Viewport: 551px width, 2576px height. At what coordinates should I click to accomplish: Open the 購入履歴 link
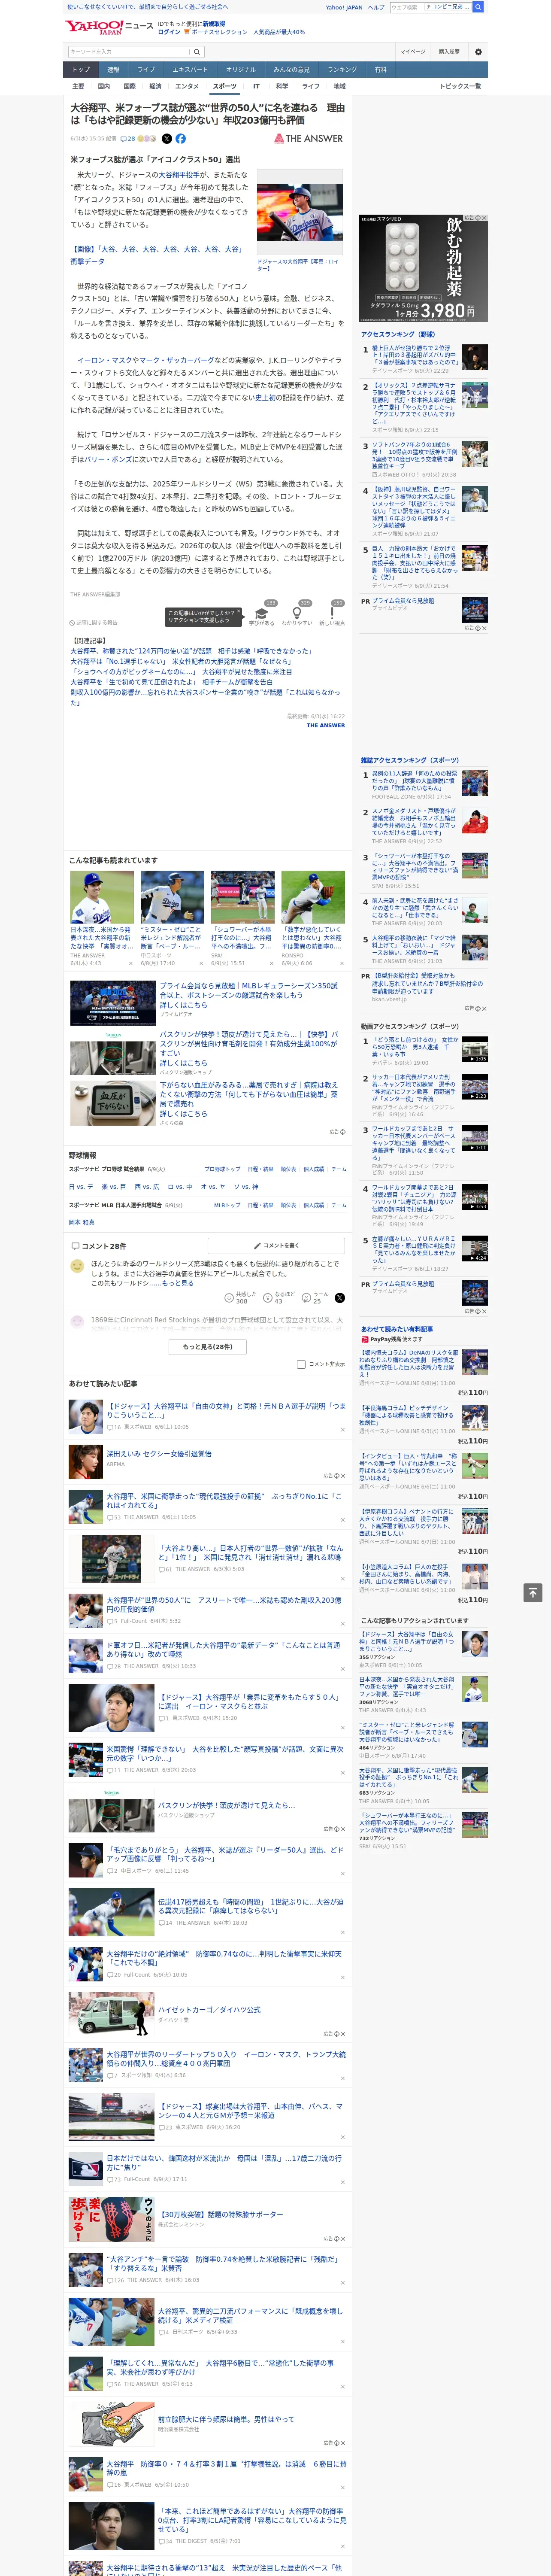(x=449, y=52)
